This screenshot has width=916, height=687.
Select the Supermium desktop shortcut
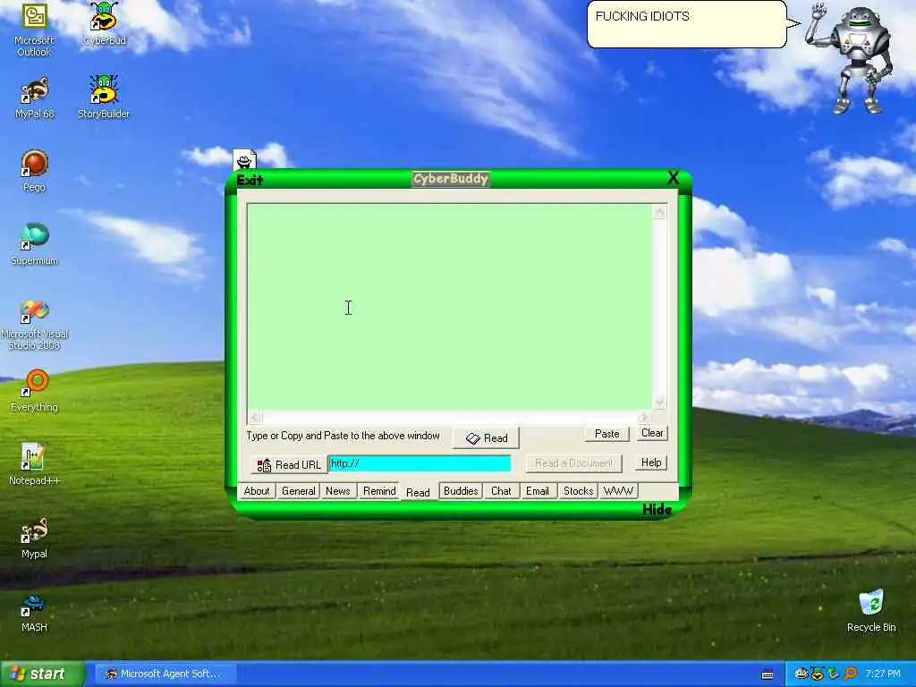point(34,244)
